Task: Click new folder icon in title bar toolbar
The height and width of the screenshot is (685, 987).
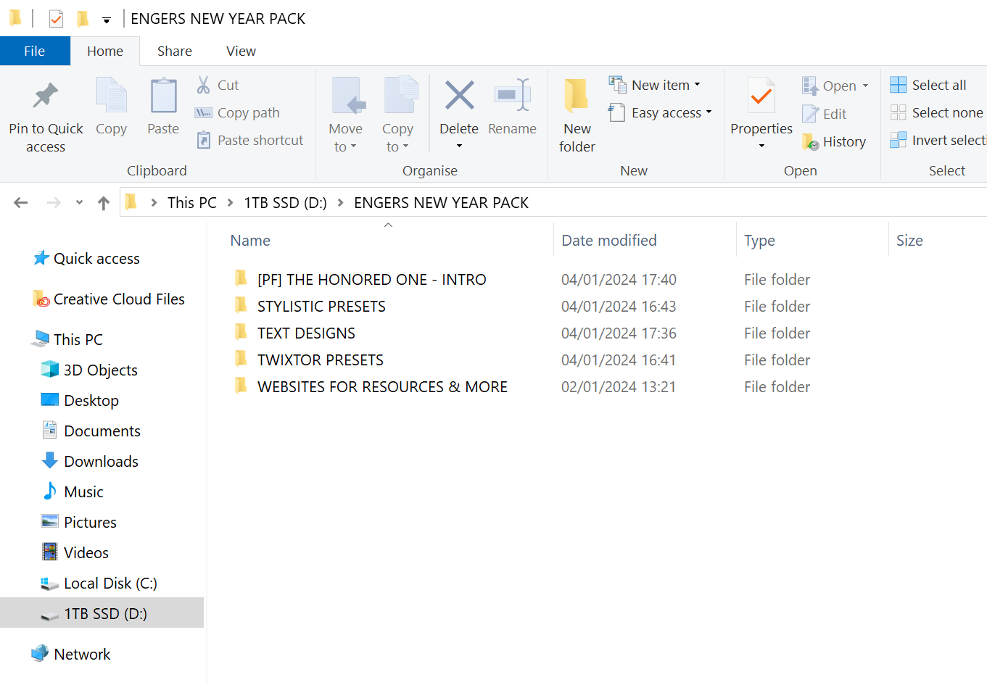Action: click(83, 18)
